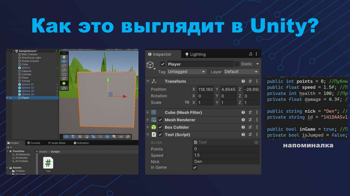Click the Nick field showing Den
This screenshot has height=196, width=350.
(x=226, y=162)
